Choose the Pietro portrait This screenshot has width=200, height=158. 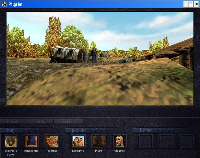tap(99, 141)
